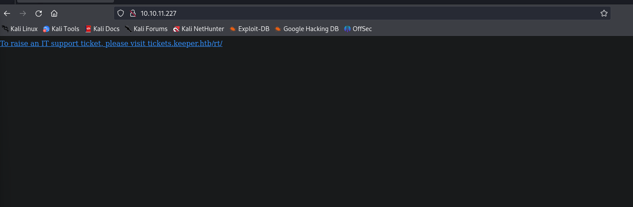Click empty bookmarks toolbar space right of OffSec
Viewport: 633px width, 207px height.
click(x=483, y=29)
